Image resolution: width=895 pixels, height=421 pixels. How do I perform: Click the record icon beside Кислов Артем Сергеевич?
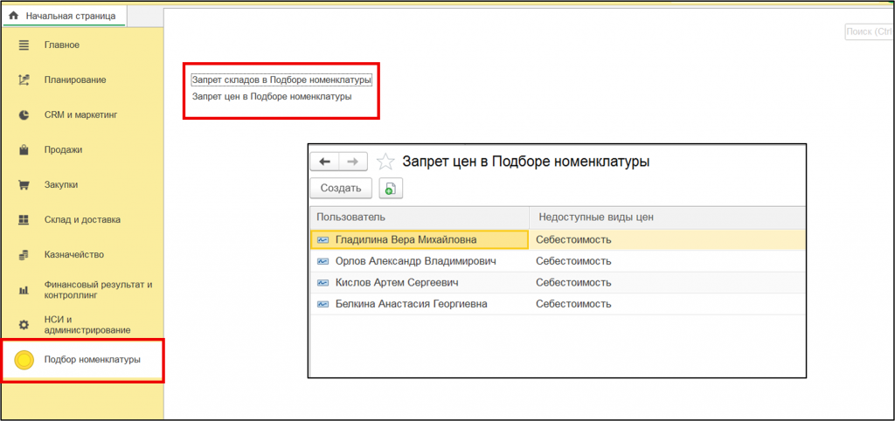(x=323, y=282)
